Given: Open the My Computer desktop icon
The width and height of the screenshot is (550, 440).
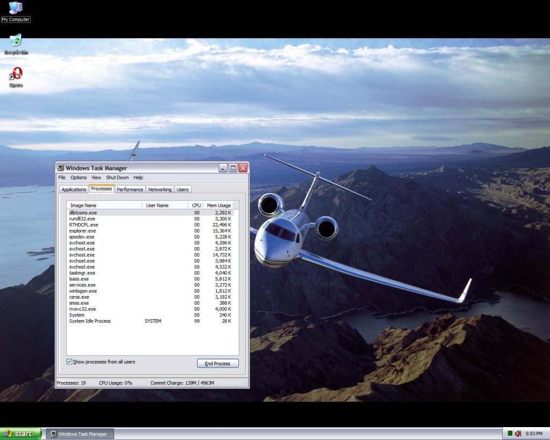Looking at the screenshot, I should tap(16, 8).
